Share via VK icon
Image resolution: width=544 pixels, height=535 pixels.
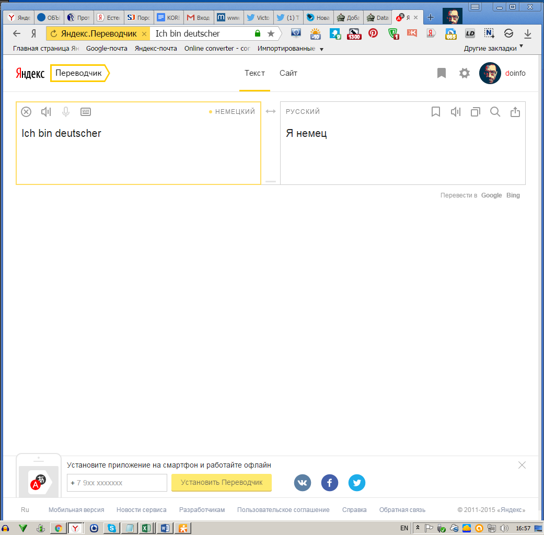pos(303,483)
